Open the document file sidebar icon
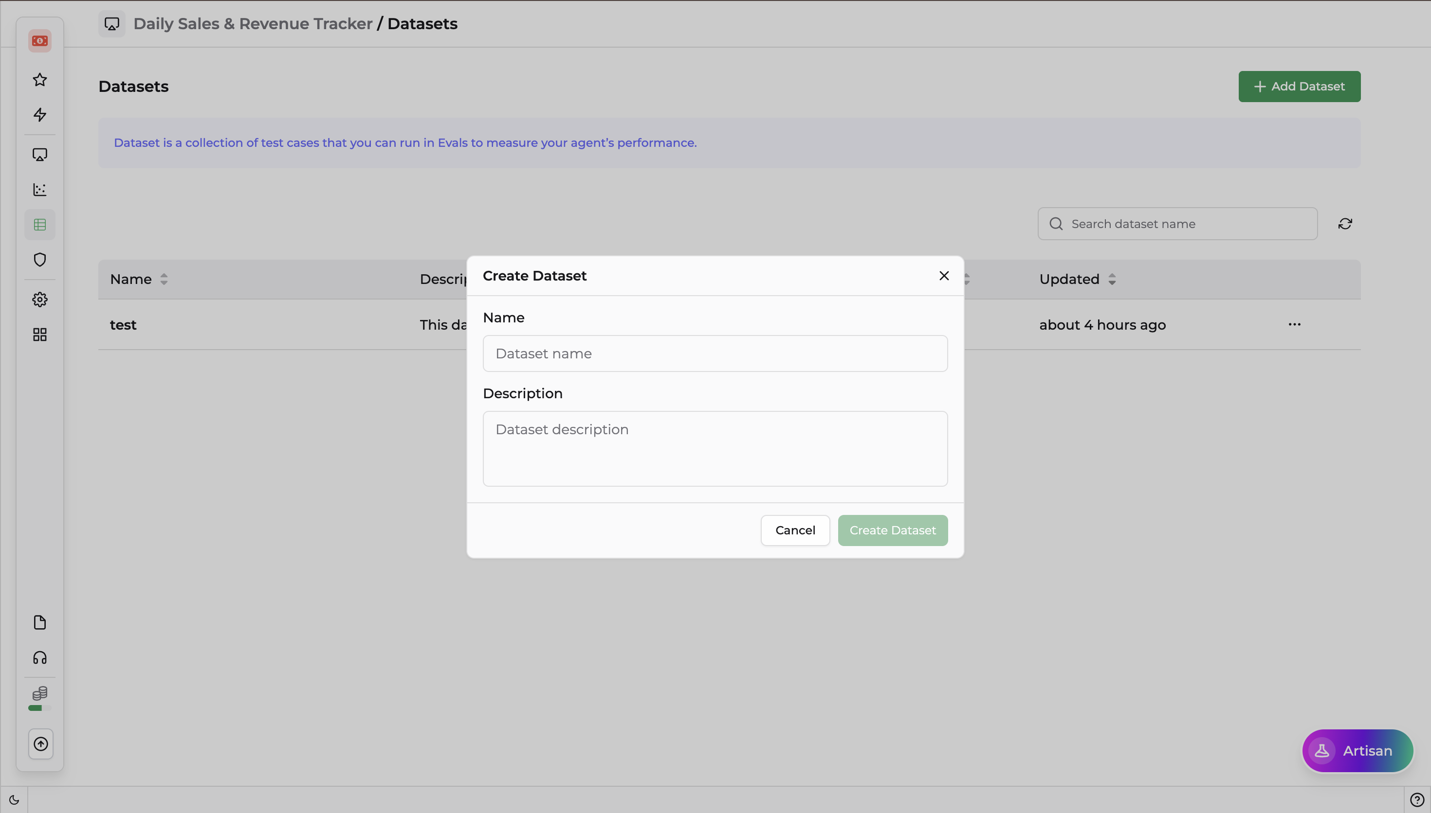Image resolution: width=1431 pixels, height=813 pixels. point(40,622)
